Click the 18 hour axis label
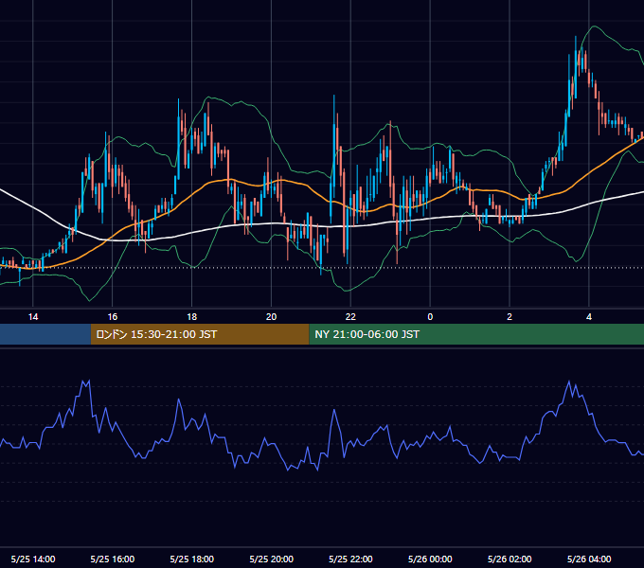The width and height of the screenshot is (644, 568). coord(192,317)
